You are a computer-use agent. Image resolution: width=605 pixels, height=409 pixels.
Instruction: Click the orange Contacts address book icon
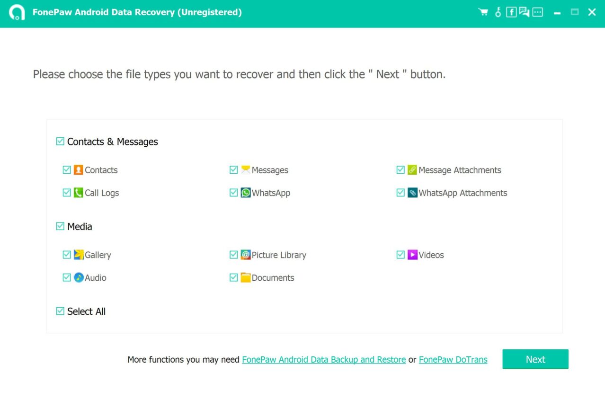(x=78, y=169)
